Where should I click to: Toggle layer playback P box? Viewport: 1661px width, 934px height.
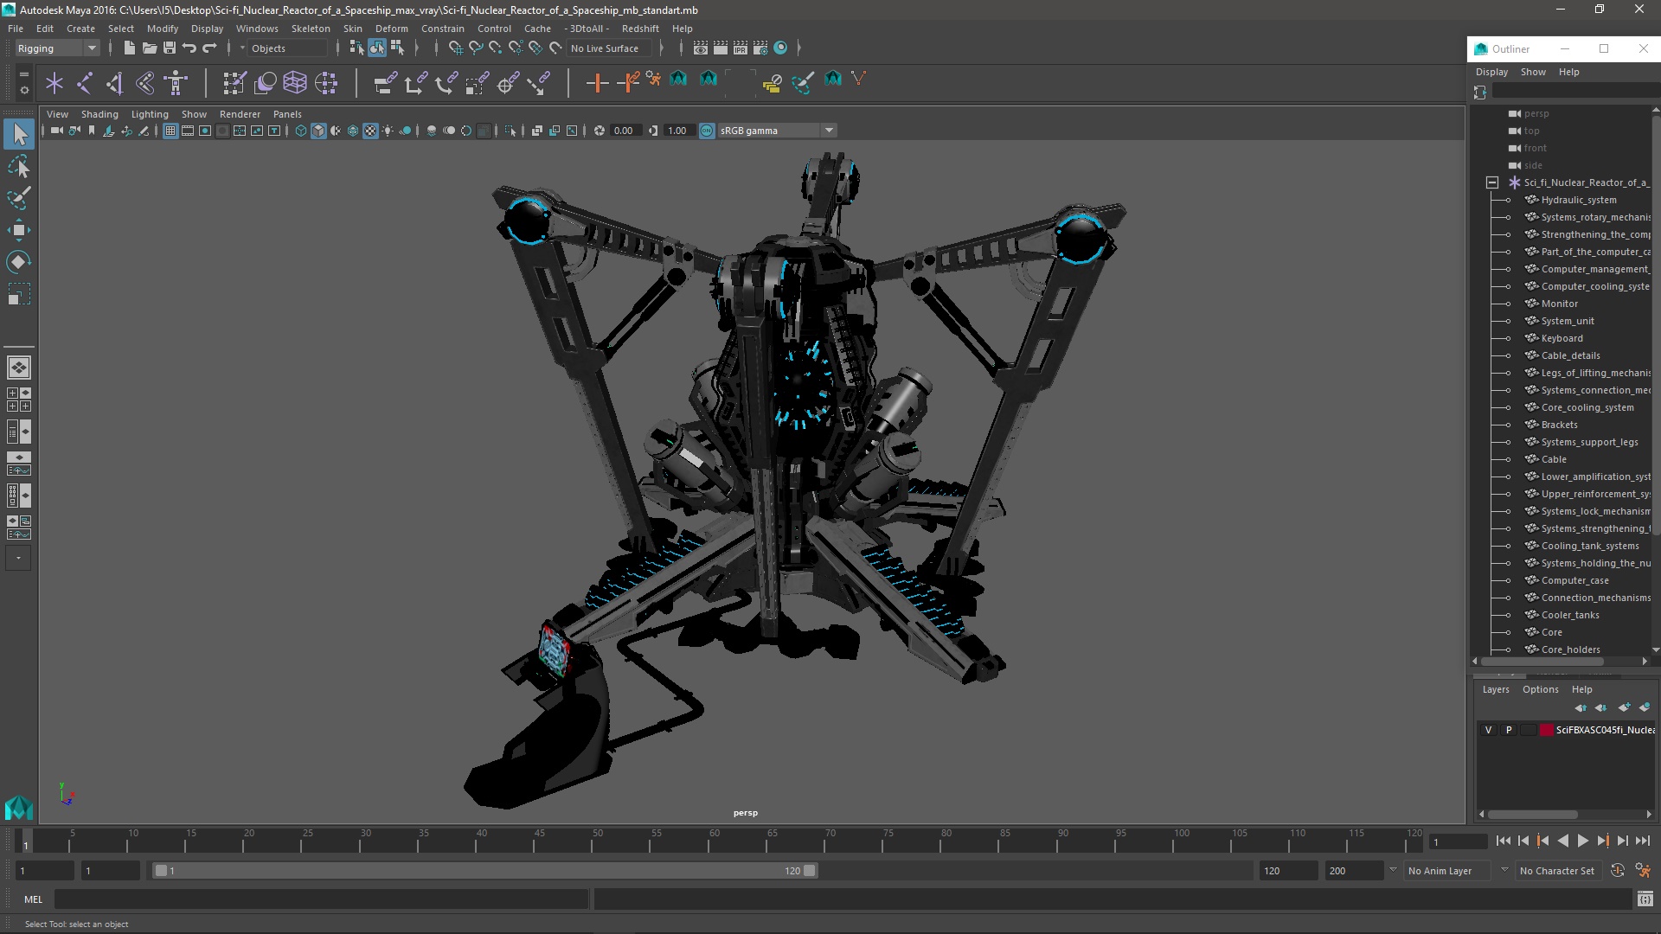point(1509,730)
